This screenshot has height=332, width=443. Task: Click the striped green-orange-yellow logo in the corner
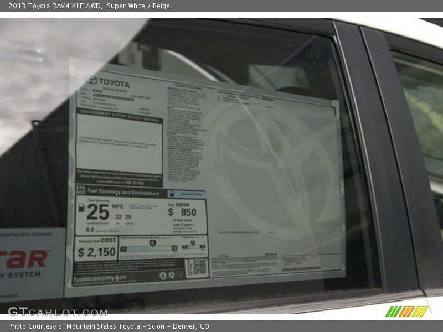point(406,312)
